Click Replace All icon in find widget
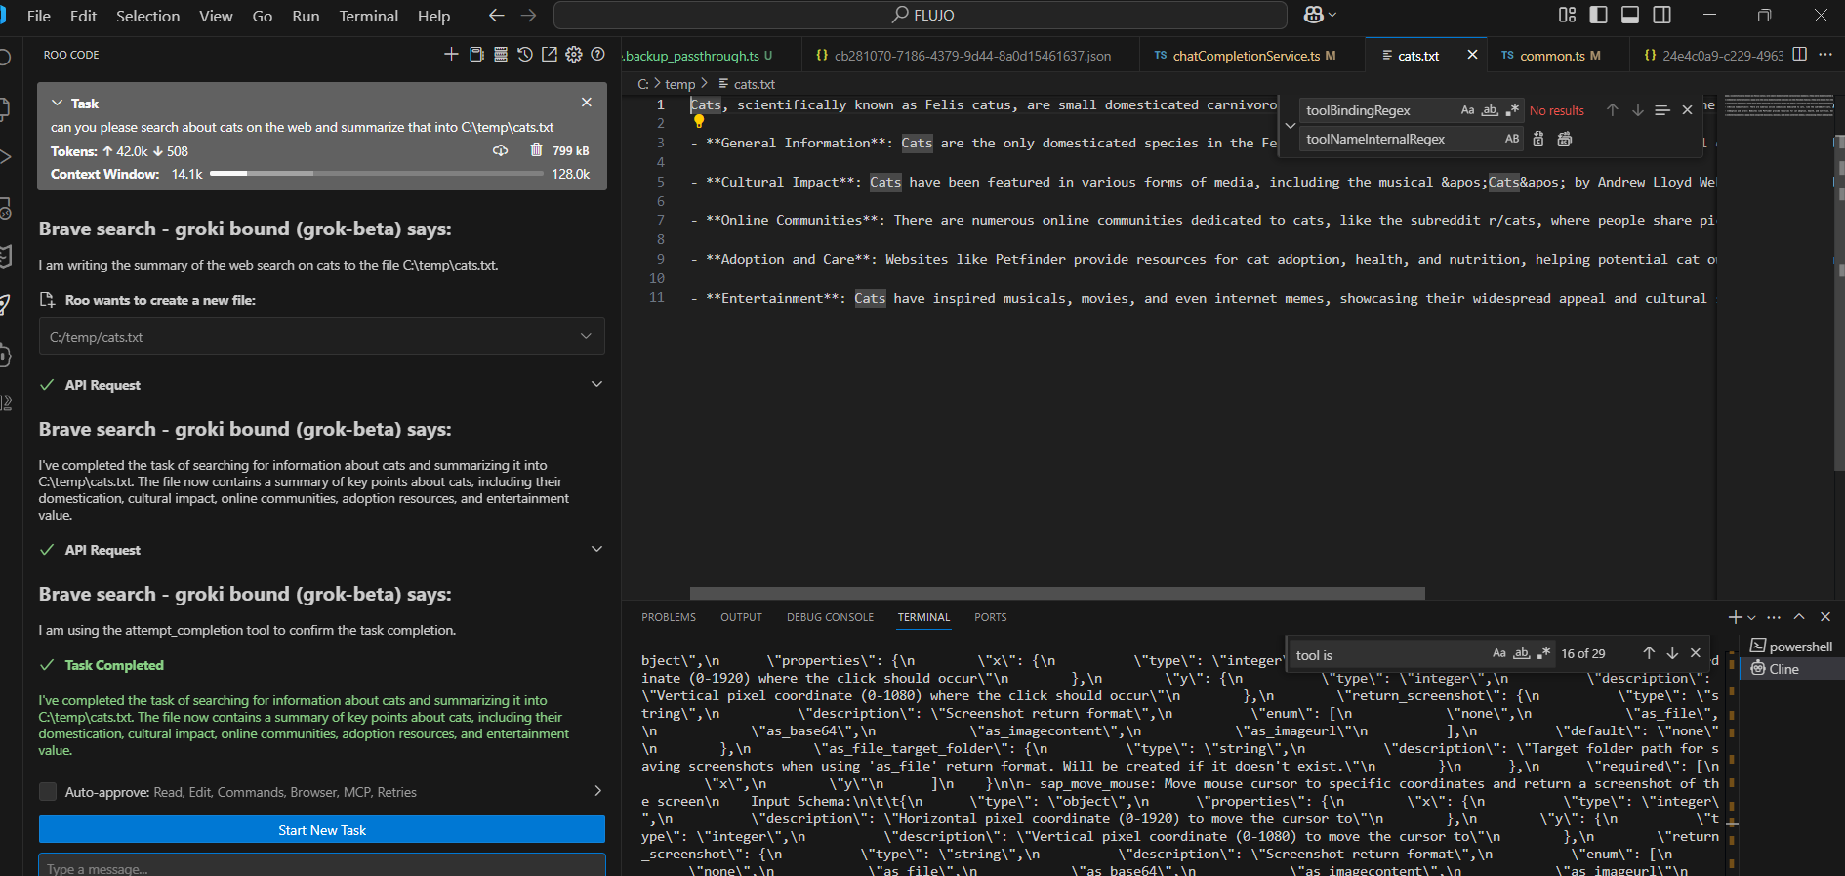This screenshot has height=876, width=1845. click(x=1565, y=139)
